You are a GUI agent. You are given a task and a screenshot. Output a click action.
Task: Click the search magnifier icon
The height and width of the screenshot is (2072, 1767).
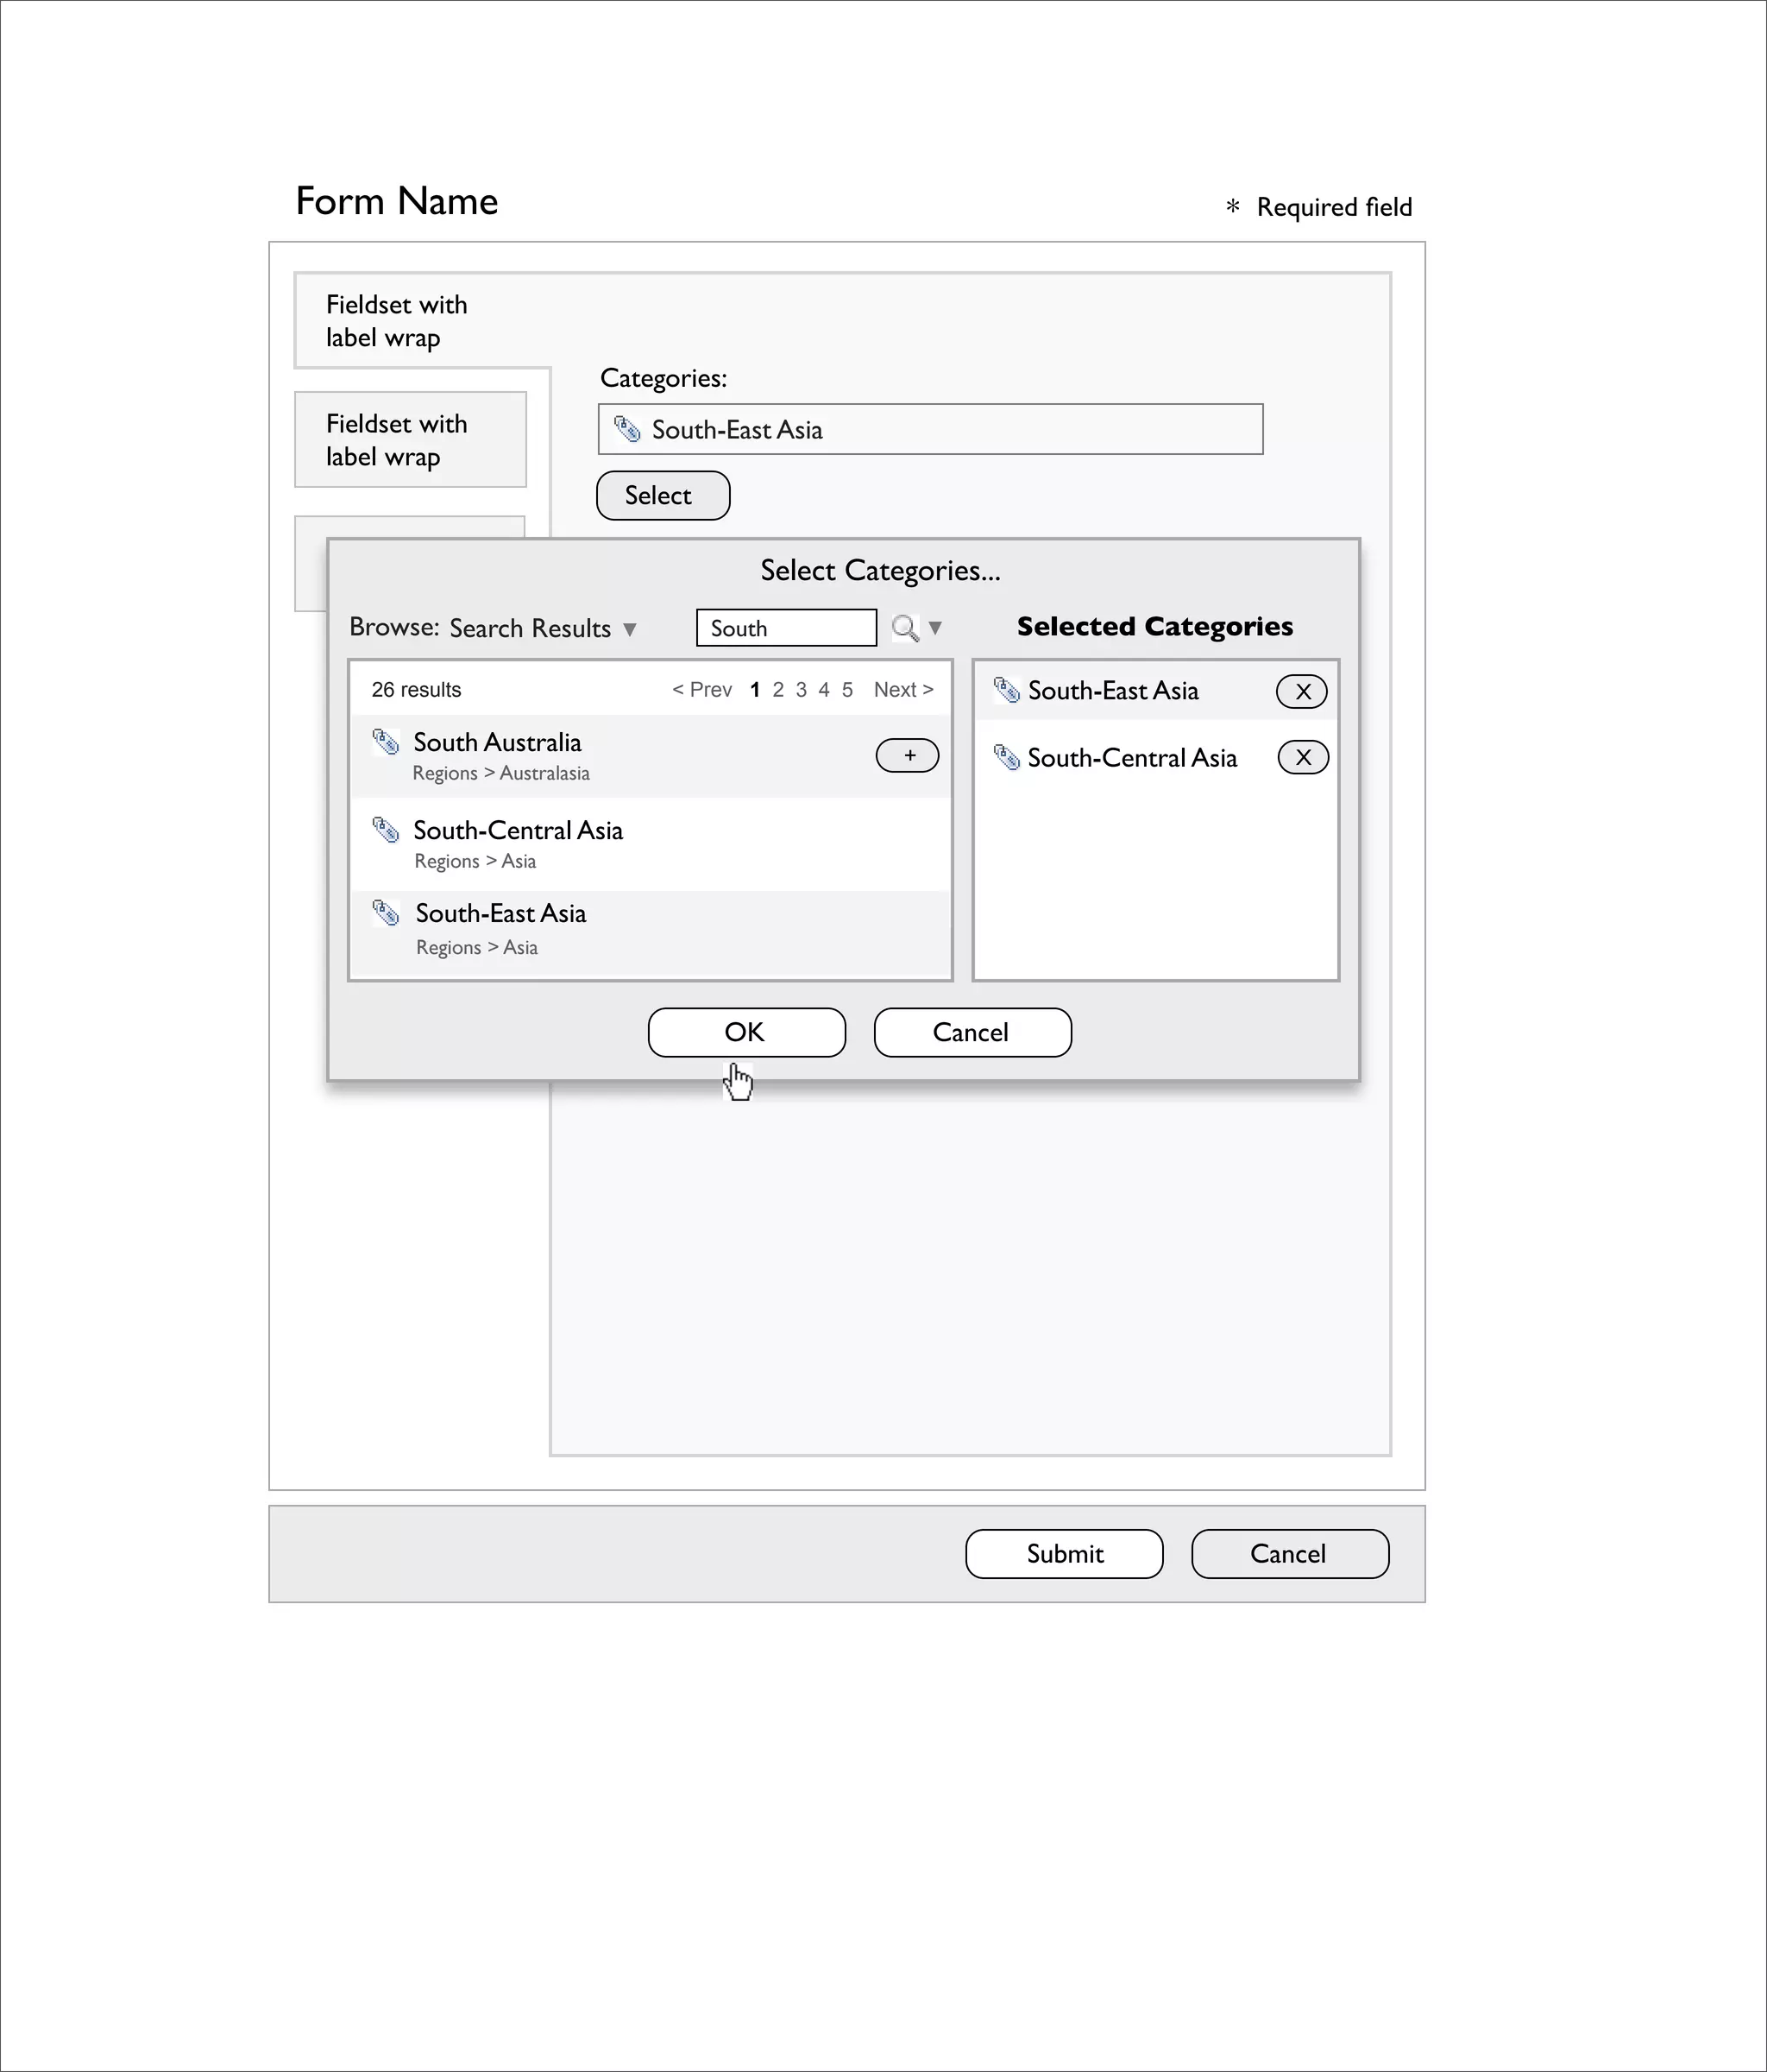pyautogui.click(x=904, y=628)
